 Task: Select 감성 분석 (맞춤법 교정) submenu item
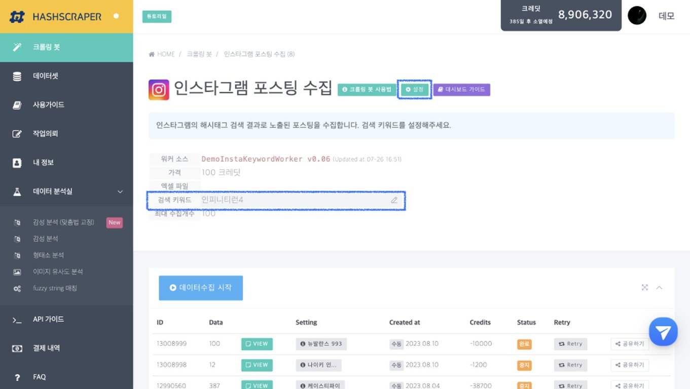(63, 222)
